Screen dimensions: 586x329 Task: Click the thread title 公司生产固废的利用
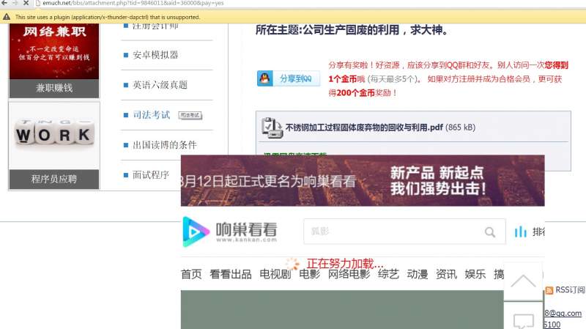[352, 30]
